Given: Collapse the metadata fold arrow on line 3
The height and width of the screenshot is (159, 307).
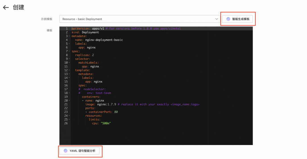Looking at the screenshot, I should click(69, 36).
